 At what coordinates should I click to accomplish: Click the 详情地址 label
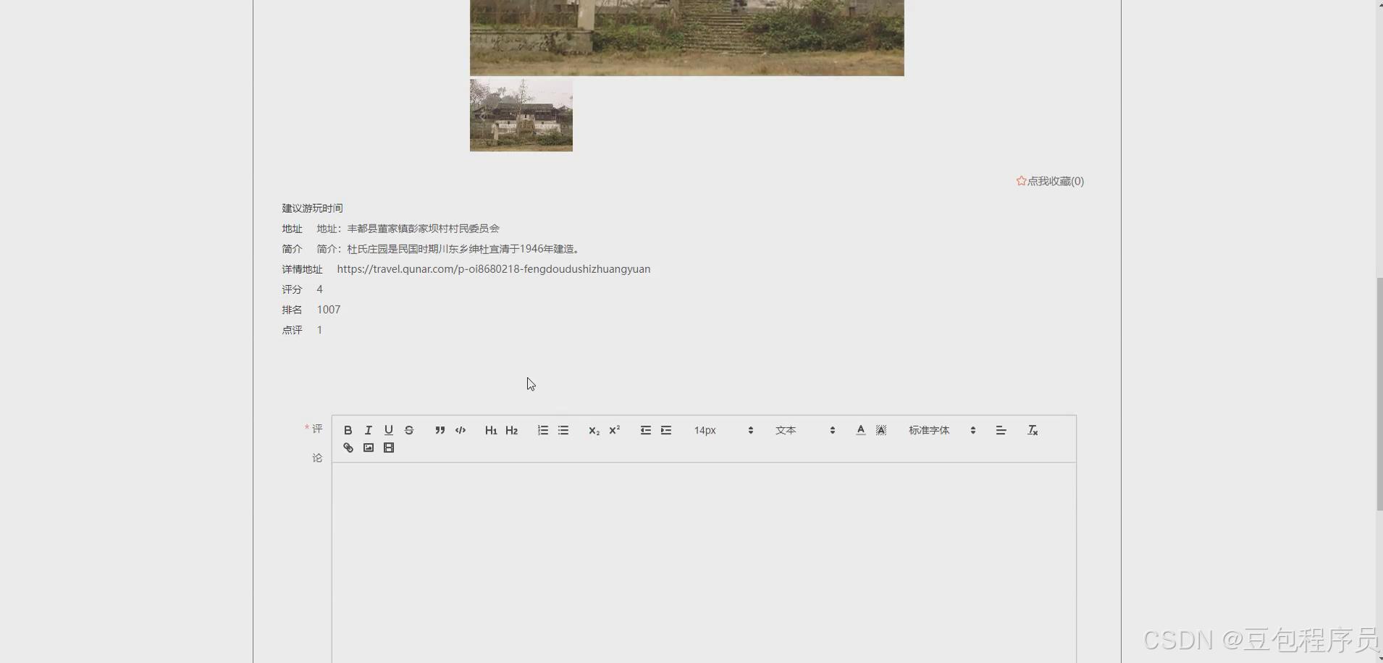(x=302, y=269)
